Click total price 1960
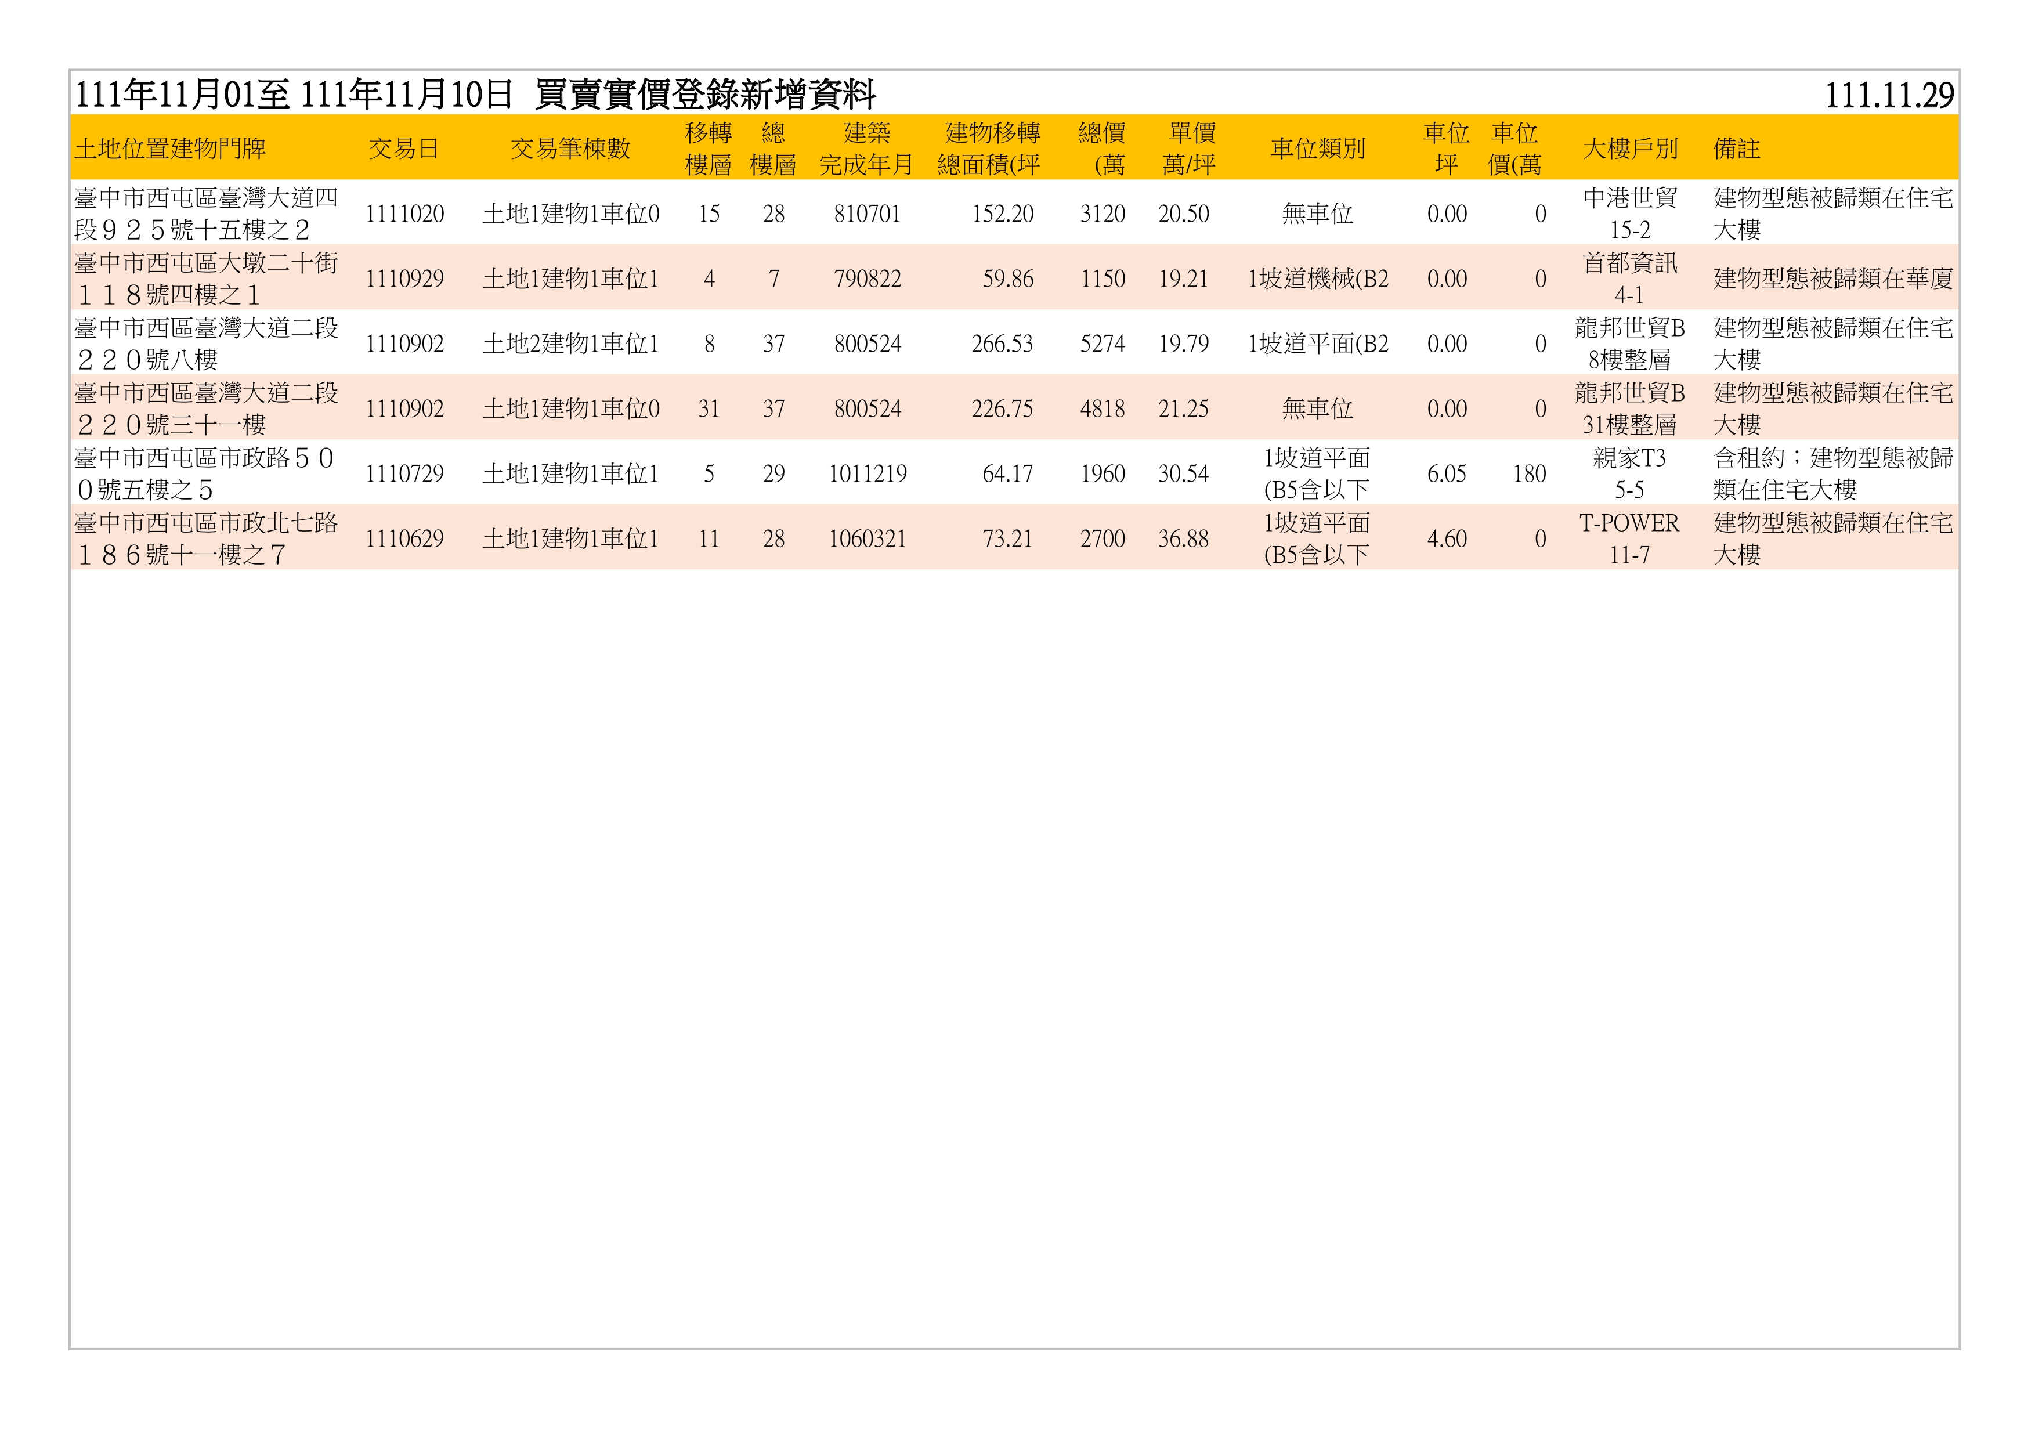Screen dimensions: 2035x1439 pyautogui.click(x=1103, y=473)
